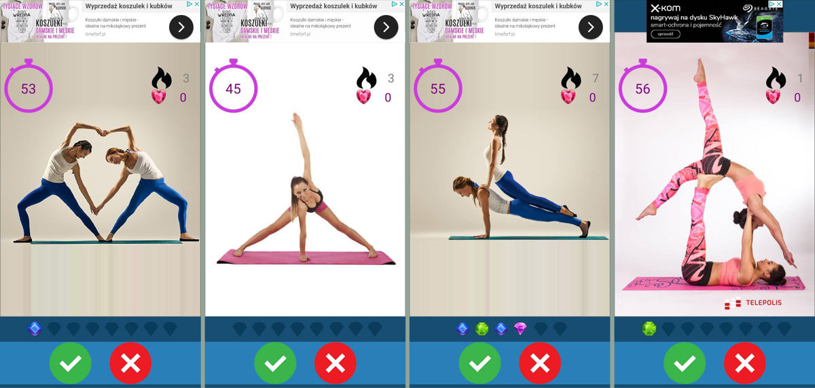Tap the red X under the acro yoga pose
815x388 pixels.
click(x=745, y=363)
